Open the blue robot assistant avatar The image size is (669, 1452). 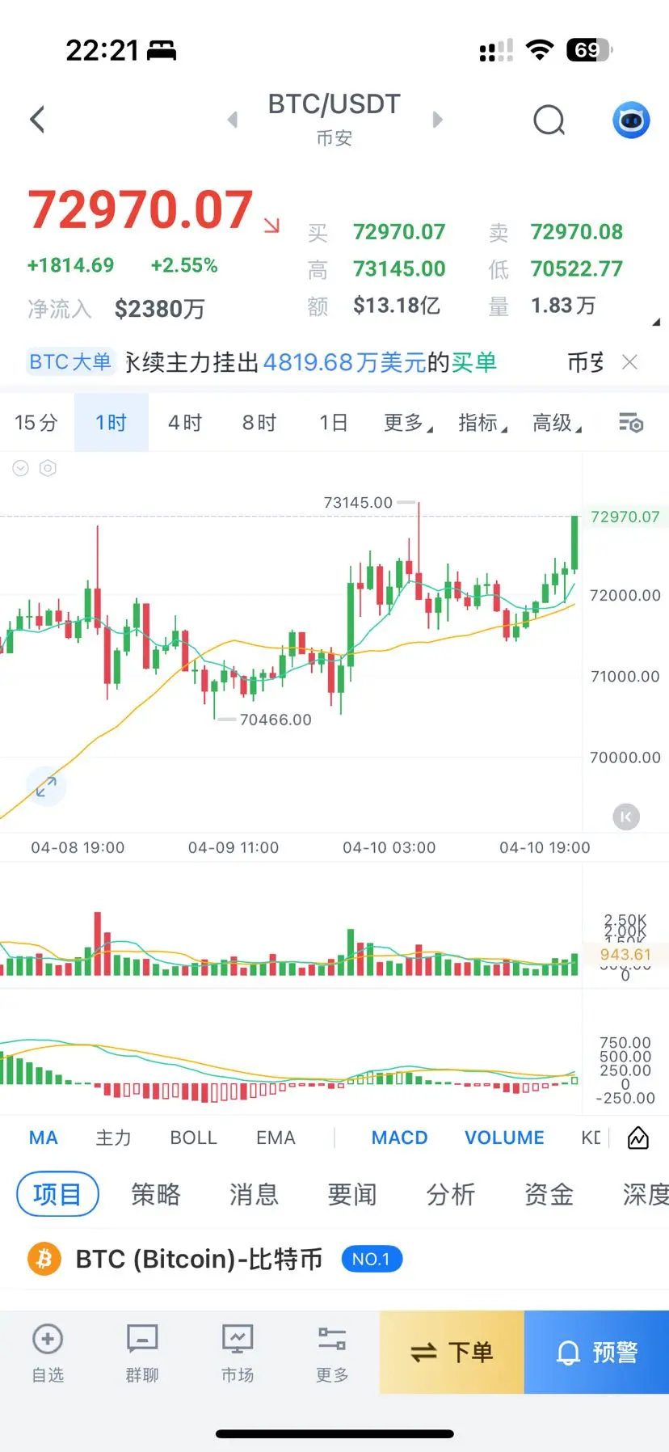click(x=631, y=120)
